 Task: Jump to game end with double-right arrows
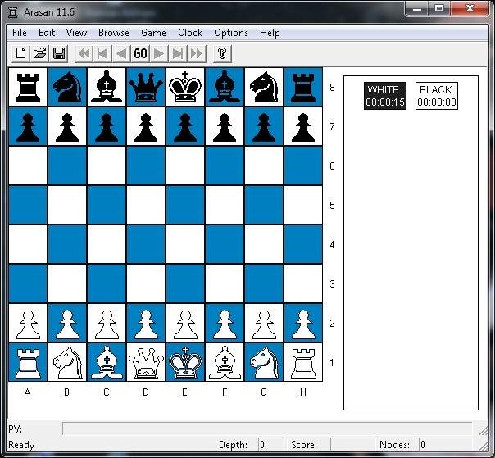[197, 53]
